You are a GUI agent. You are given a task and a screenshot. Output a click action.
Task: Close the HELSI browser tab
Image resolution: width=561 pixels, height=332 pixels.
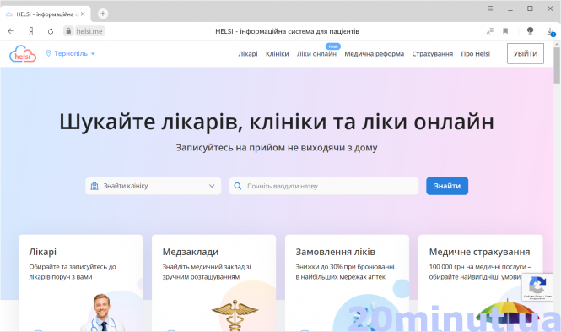tap(83, 14)
